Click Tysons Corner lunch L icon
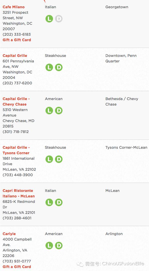149x271 pixels. click(x=49, y=159)
